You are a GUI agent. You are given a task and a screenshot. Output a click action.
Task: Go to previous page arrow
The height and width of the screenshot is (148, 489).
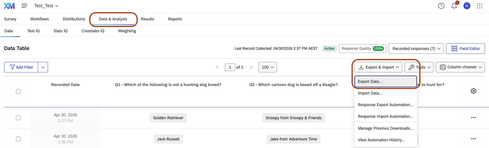pyautogui.click(x=217, y=67)
